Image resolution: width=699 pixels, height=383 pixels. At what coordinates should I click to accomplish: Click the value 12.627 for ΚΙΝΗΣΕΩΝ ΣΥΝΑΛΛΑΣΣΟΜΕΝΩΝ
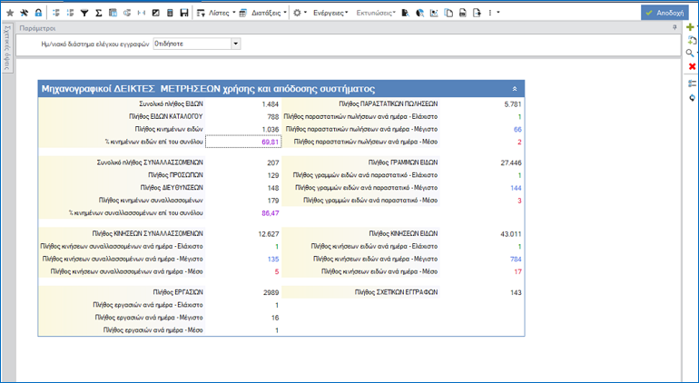click(x=269, y=233)
